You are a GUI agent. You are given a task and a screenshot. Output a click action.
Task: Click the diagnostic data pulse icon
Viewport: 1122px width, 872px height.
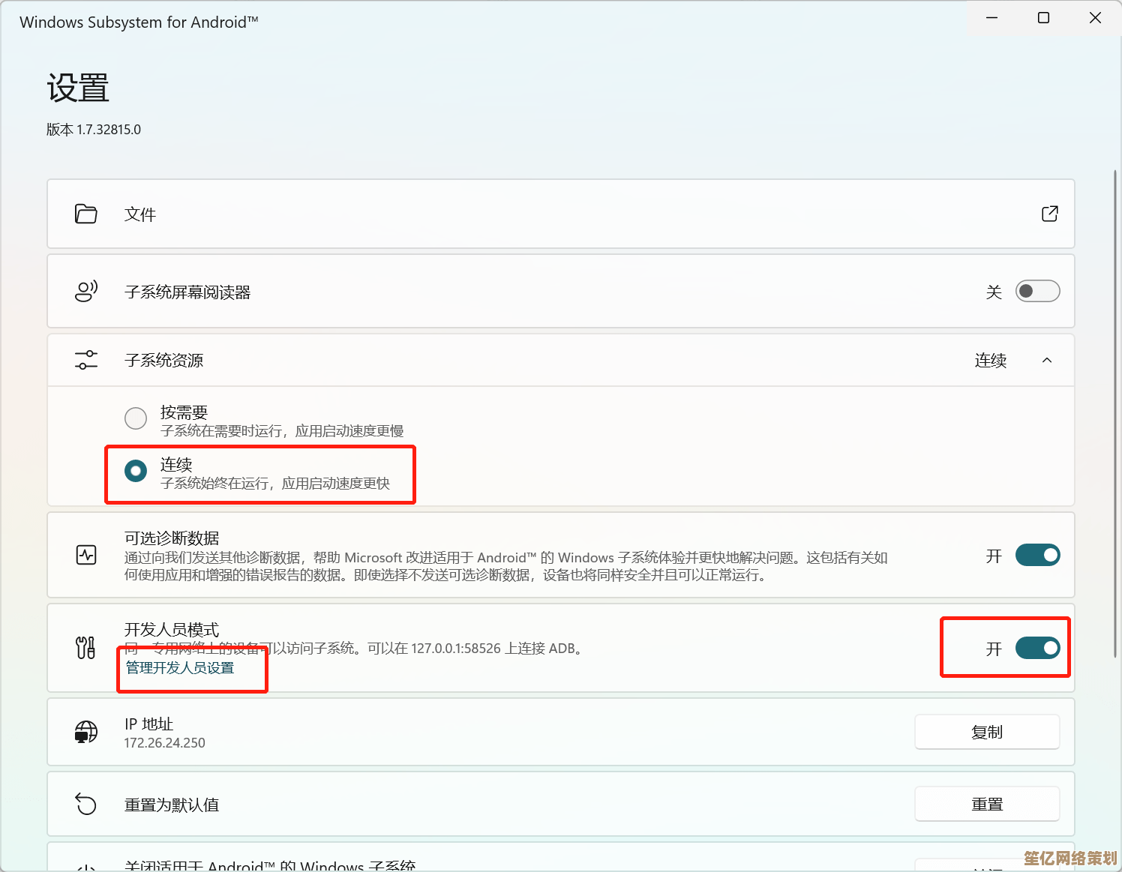(x=86, y=556)
